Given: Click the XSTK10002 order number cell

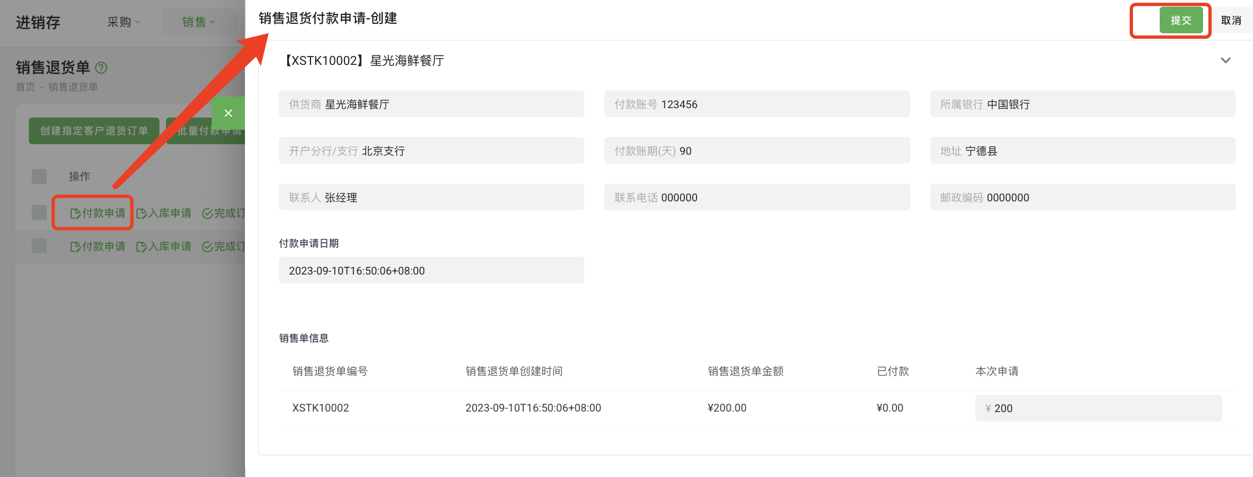Looking at the screenshot, I should (x=321, y=408).
